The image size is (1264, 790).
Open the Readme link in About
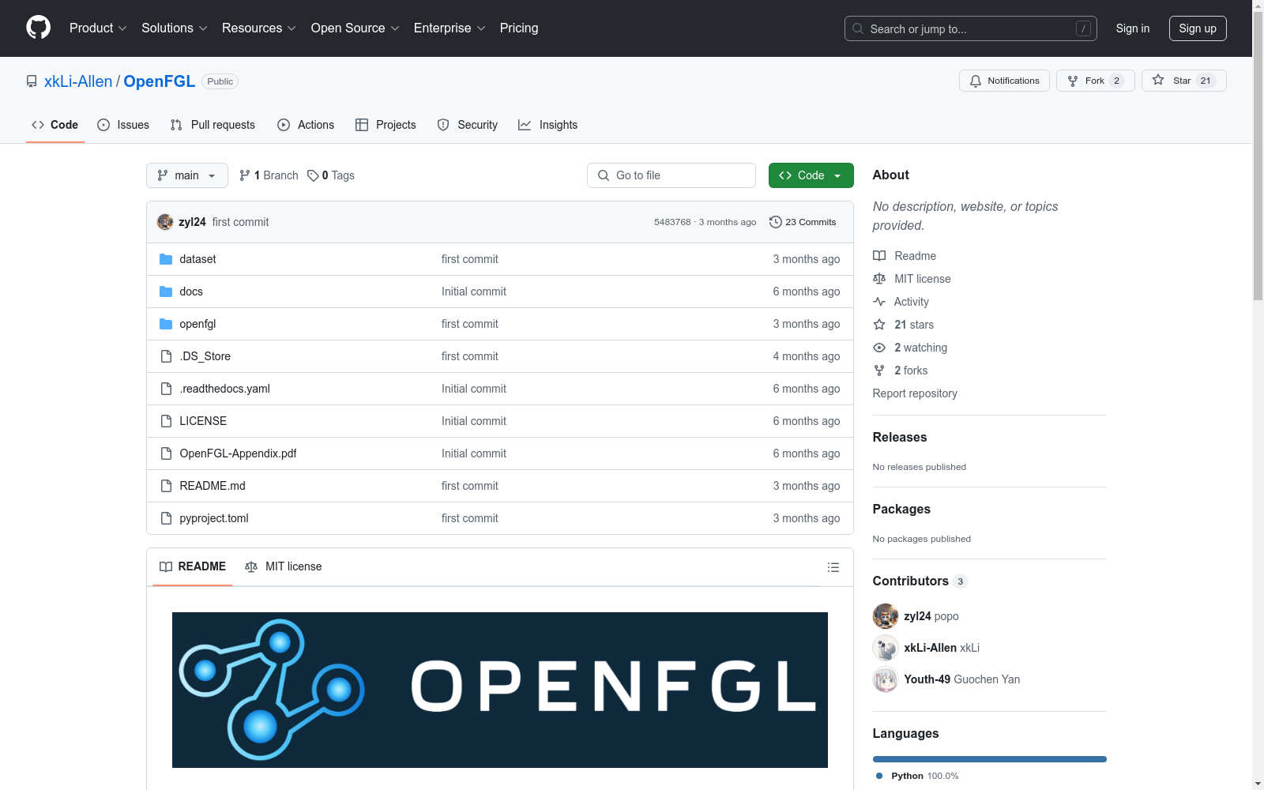coord(905,256)
